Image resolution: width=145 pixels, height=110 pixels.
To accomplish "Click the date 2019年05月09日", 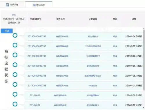I will tap(134, 76).
